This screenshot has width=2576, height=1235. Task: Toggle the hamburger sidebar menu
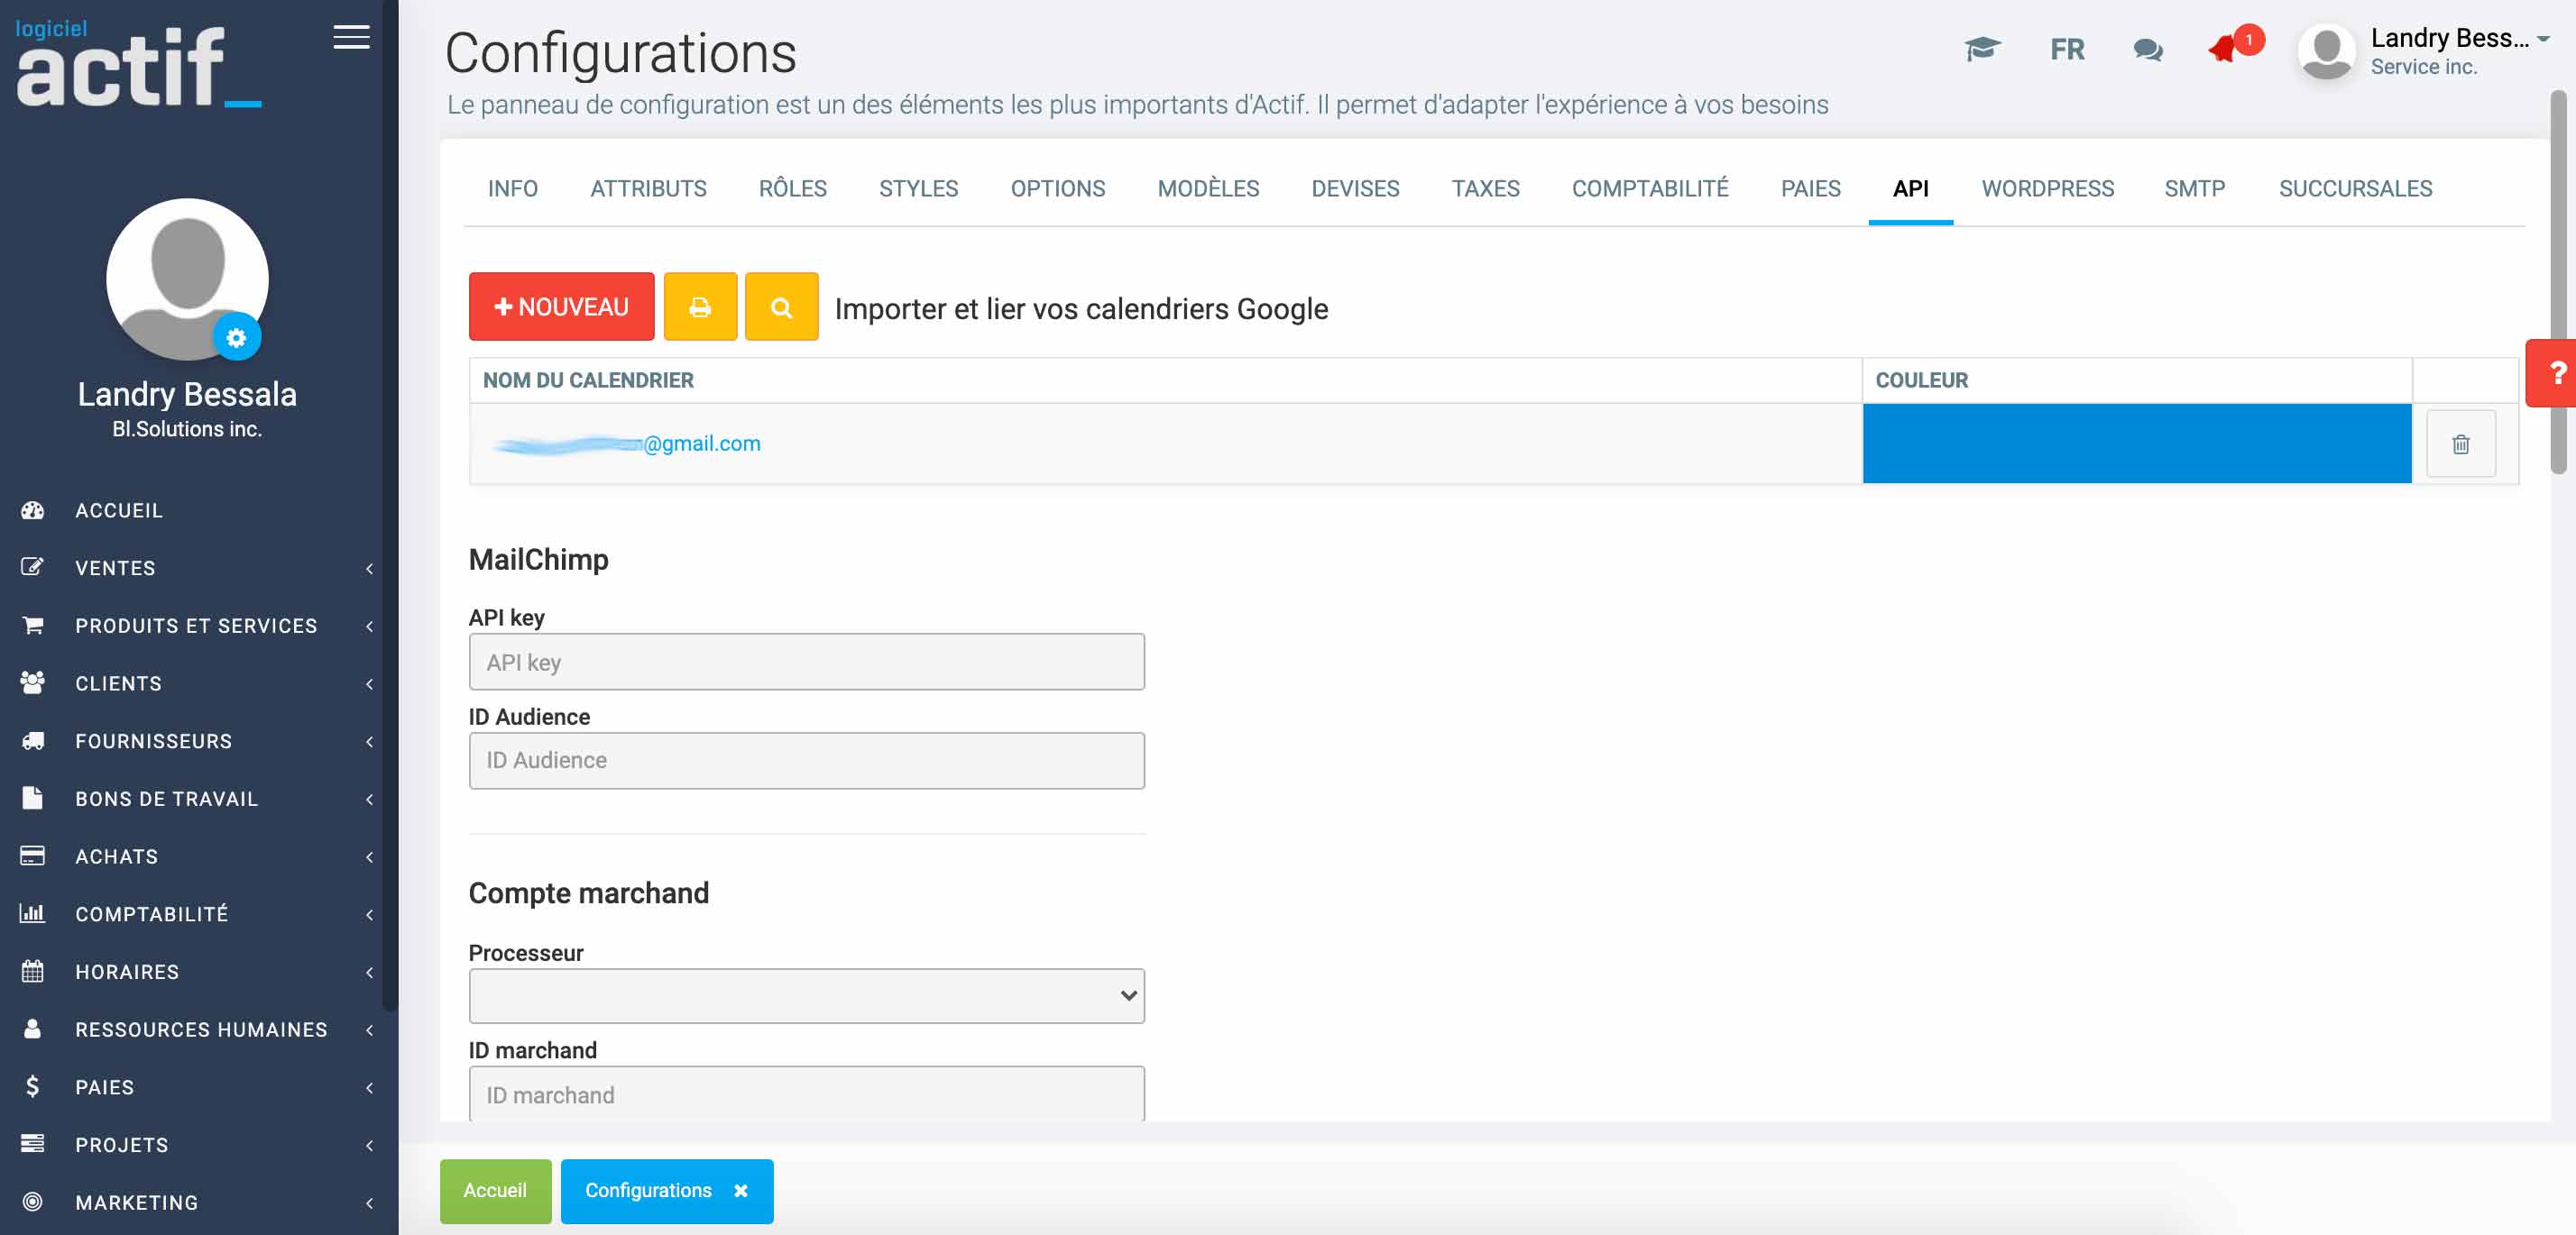(x=351, y=37)
